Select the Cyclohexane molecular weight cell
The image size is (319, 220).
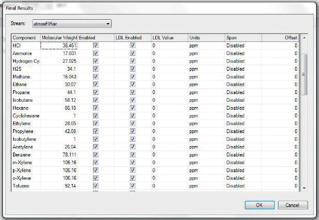[x=58, y=116]
